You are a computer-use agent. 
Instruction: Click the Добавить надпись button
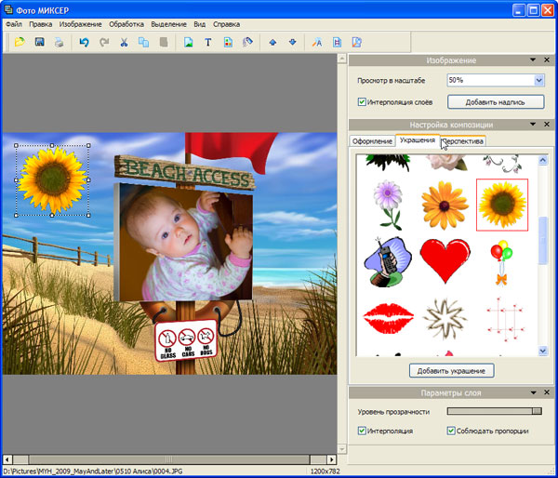(x=496, y=101)
